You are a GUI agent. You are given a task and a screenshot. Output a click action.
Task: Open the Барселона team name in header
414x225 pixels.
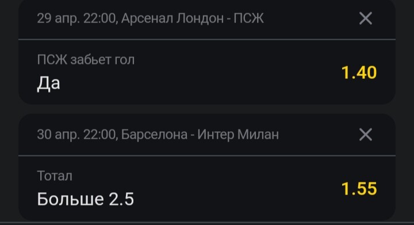(x=154, y=135)
